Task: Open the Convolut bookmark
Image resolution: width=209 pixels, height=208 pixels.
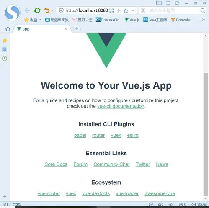Action: point(181,20)
